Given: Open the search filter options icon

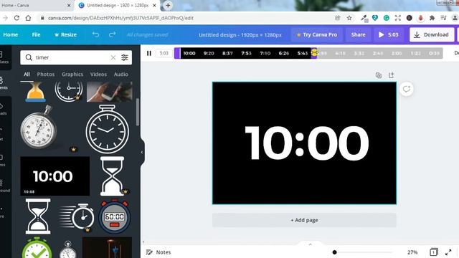Looking at the screenshot, I should (x=125, y=57).
